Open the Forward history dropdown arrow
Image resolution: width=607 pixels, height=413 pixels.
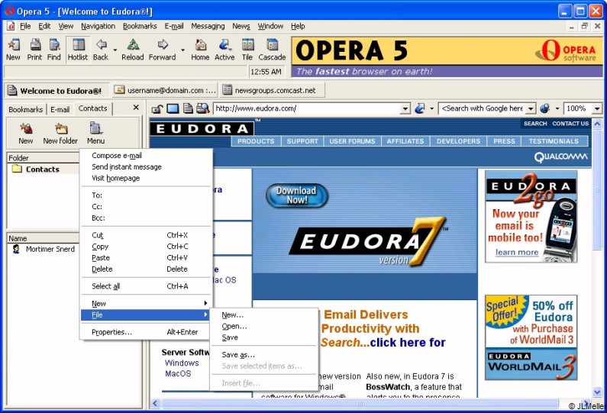coord(182,50)
